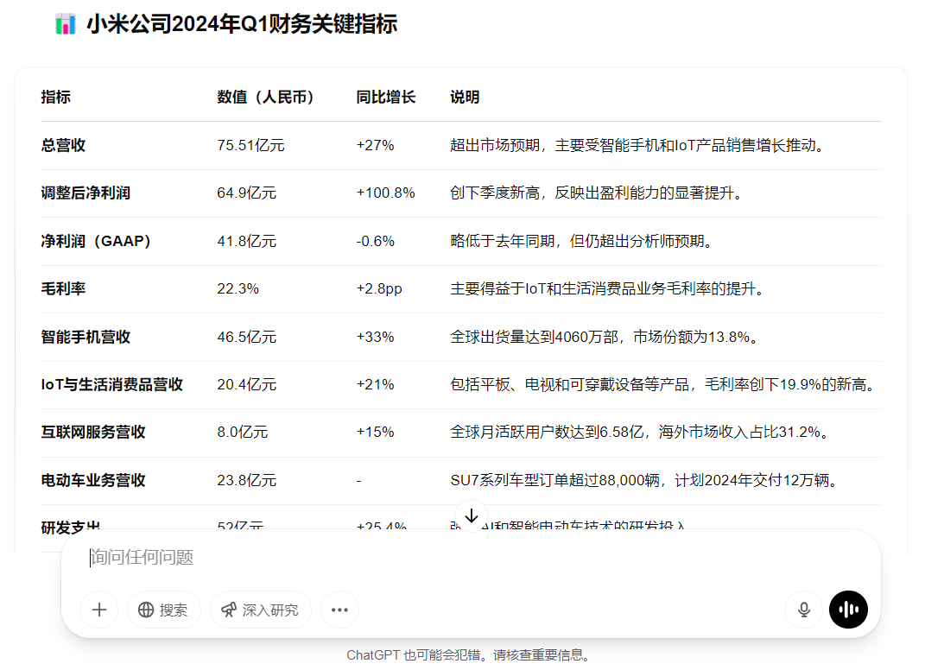Image resolution: width=925 pixels, height=670 pixels.
Task: Click the value 75.51亿元
Action: click(x=250, y=146)
